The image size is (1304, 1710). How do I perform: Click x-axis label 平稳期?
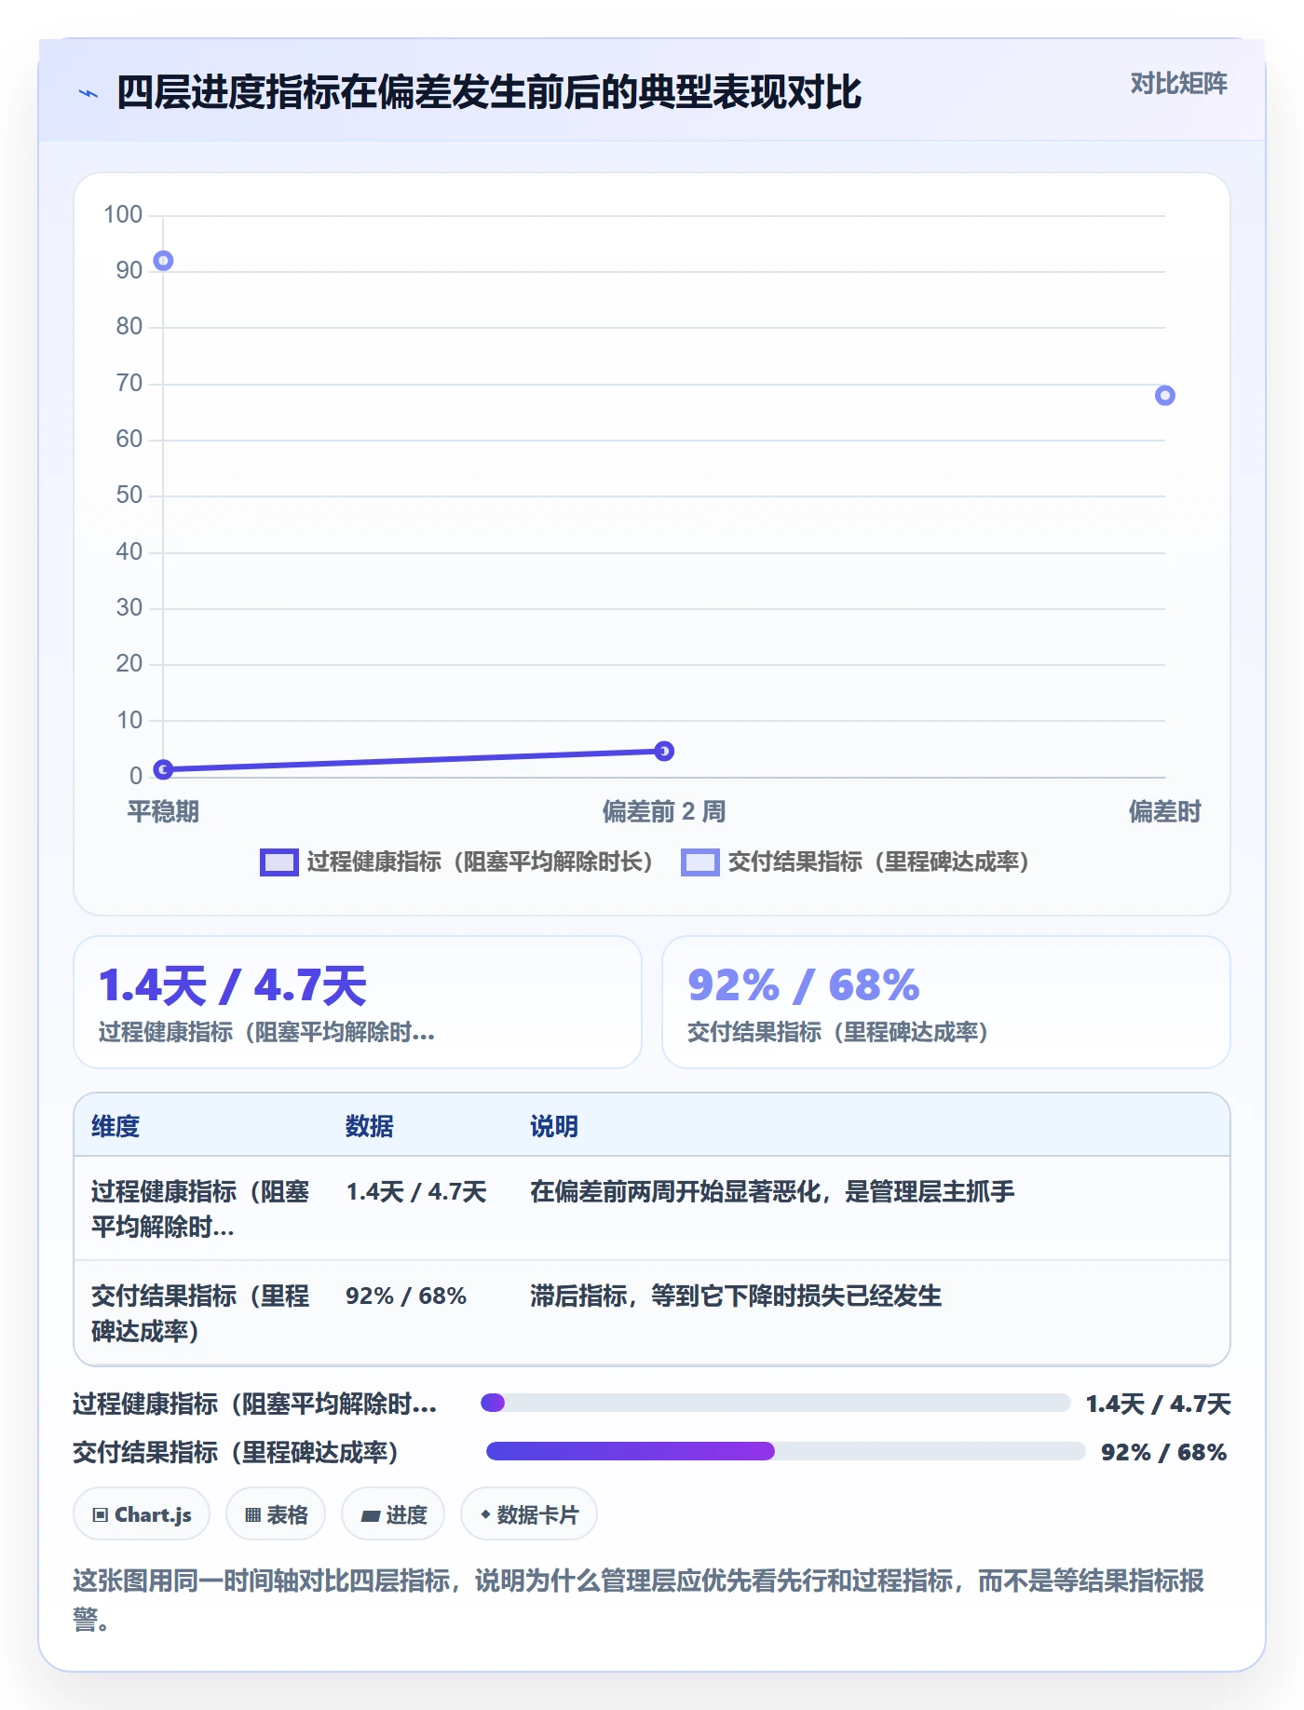pos(163,812)
